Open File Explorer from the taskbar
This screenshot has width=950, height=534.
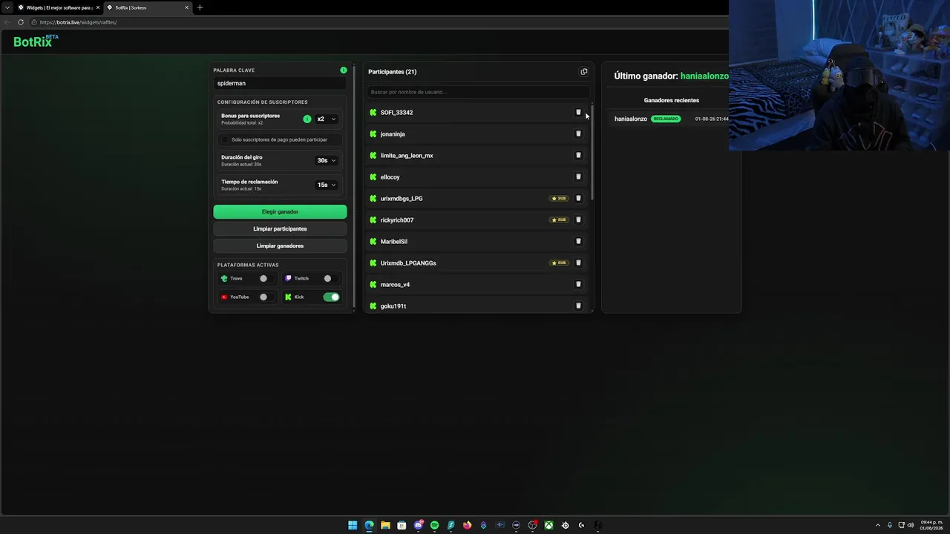coord(385,525)
